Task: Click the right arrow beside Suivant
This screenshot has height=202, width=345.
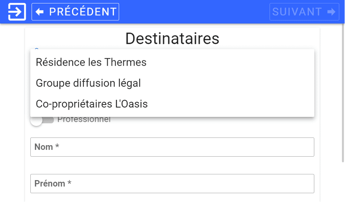Action: [331, 12]
